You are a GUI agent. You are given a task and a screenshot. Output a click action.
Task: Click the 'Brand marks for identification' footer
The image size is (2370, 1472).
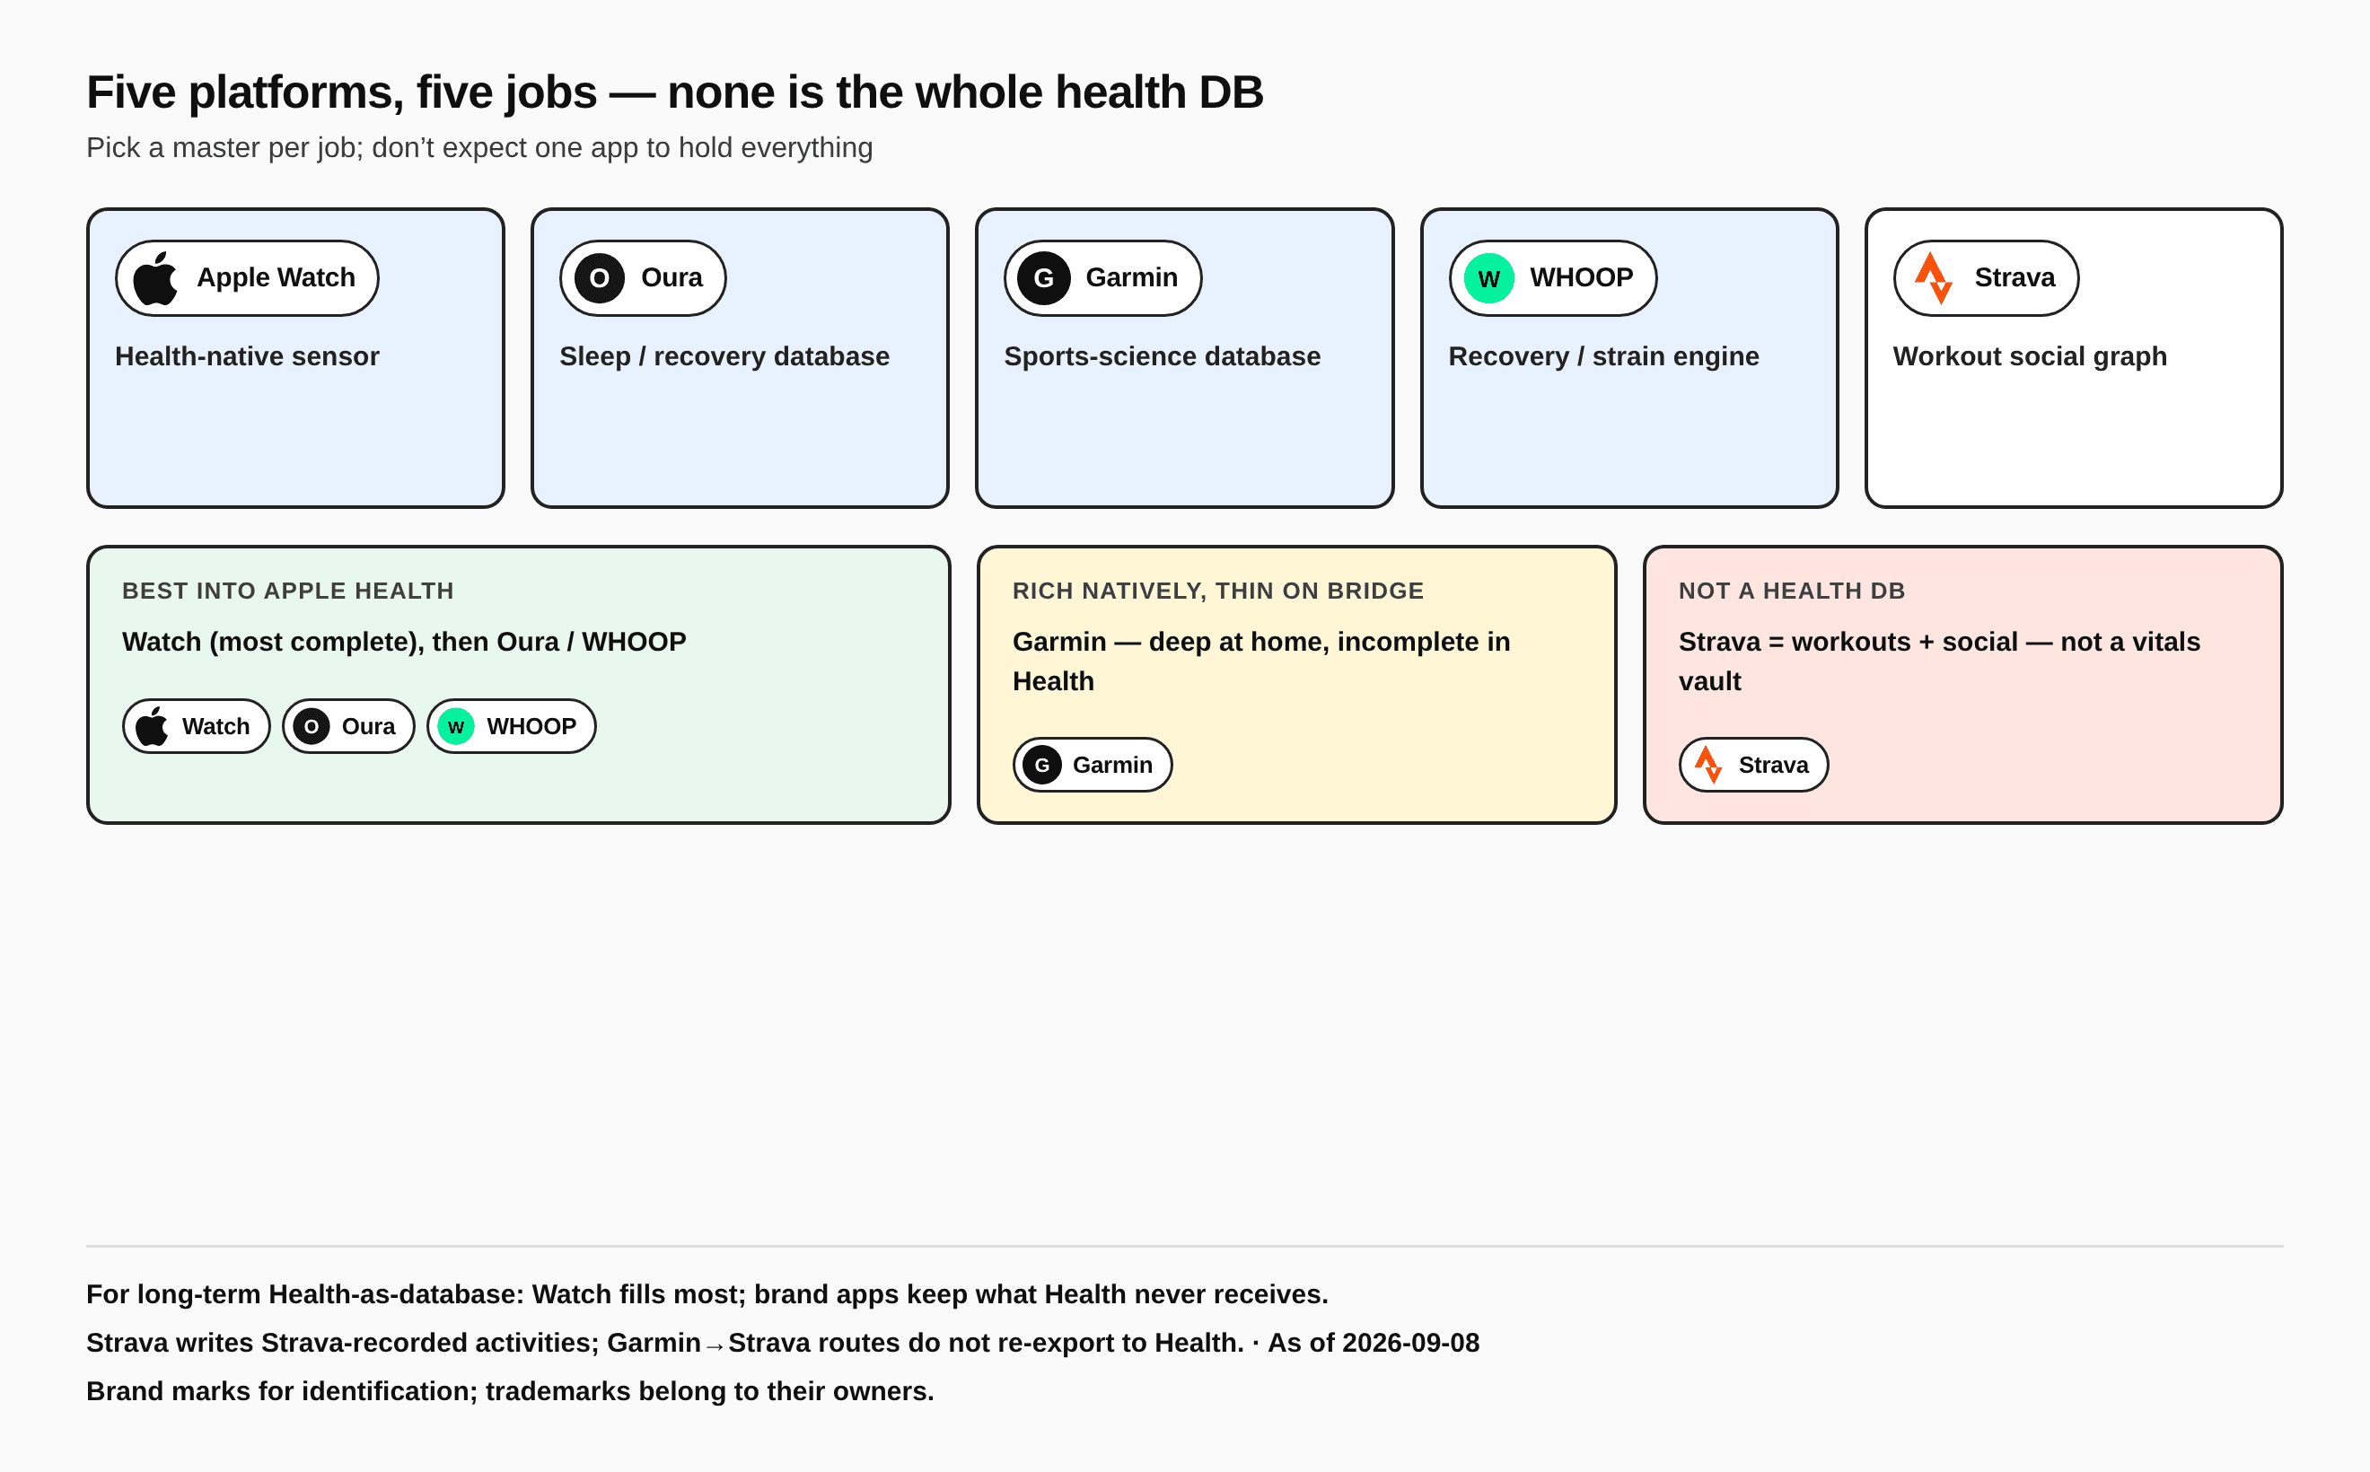pos(510,1392)
